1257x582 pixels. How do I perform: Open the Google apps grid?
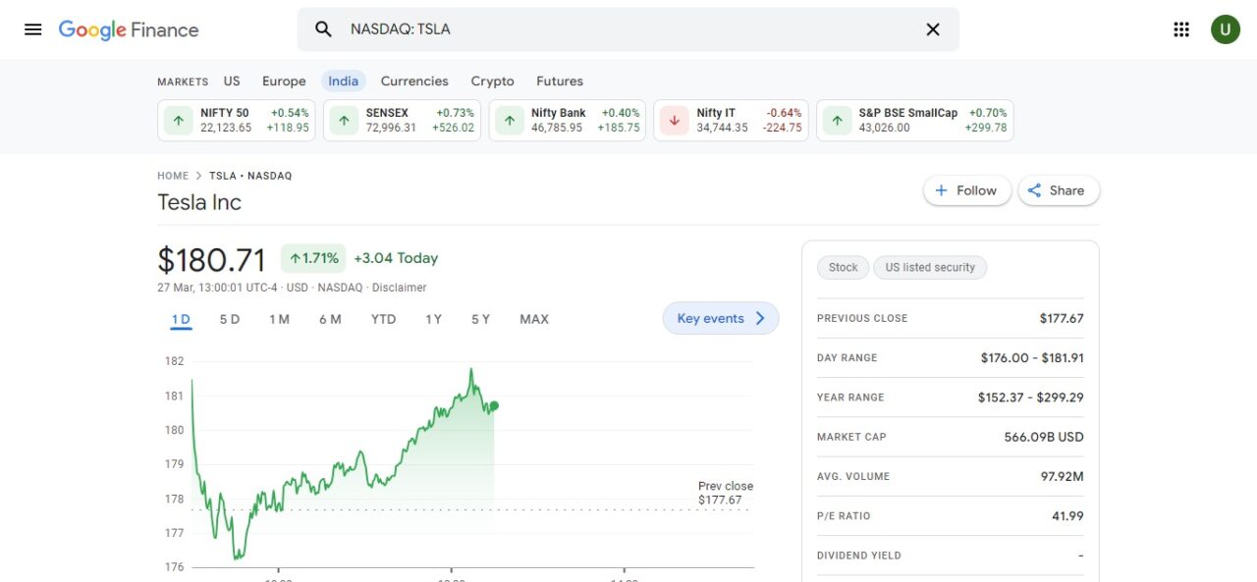coord(1181,29)
